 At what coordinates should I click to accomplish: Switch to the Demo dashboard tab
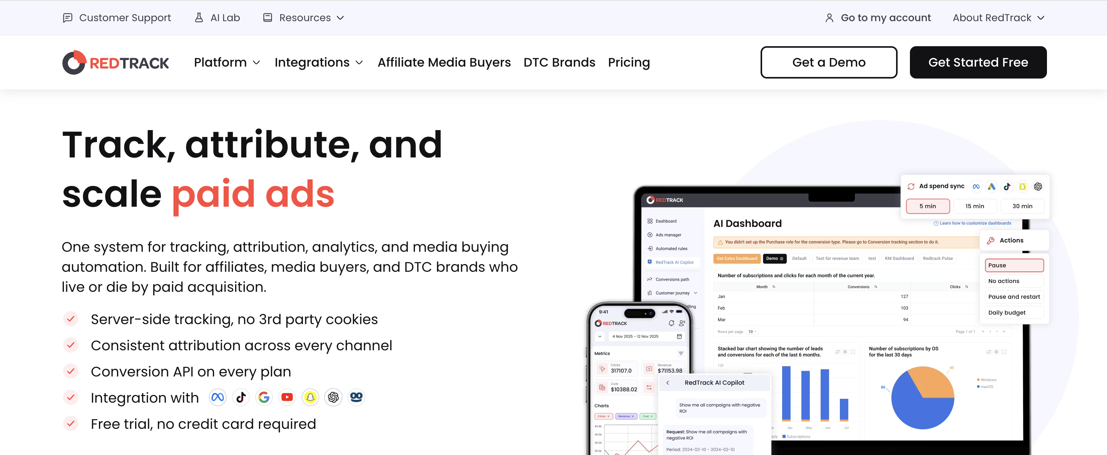(x=774, y=259)
